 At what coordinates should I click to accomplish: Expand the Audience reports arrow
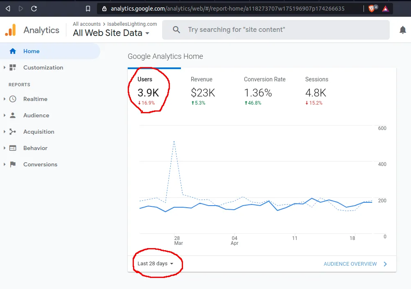[x=5, y=115]
